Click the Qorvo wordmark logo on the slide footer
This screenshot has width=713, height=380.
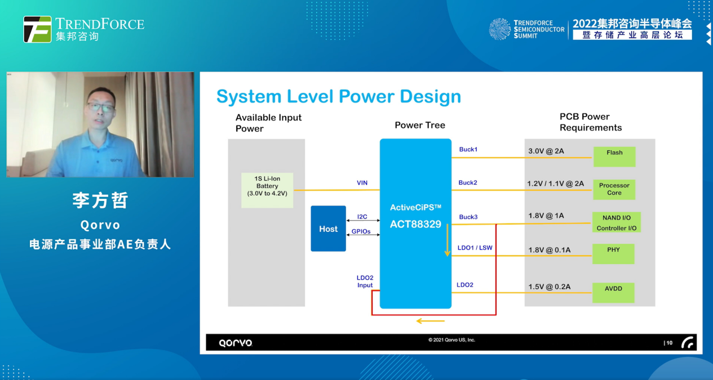tap(236, 343)
